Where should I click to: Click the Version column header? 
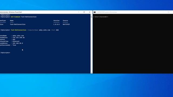[56, 20]
